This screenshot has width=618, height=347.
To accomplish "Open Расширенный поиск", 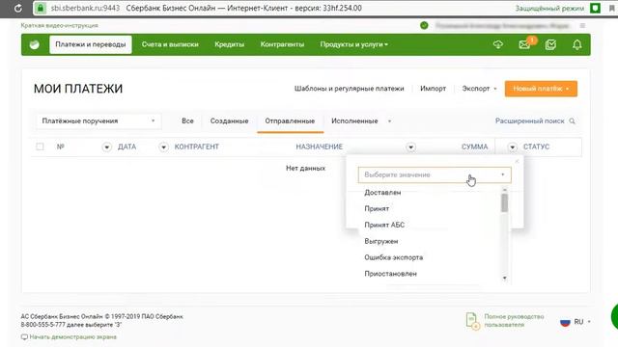I will tap(530, 120).
